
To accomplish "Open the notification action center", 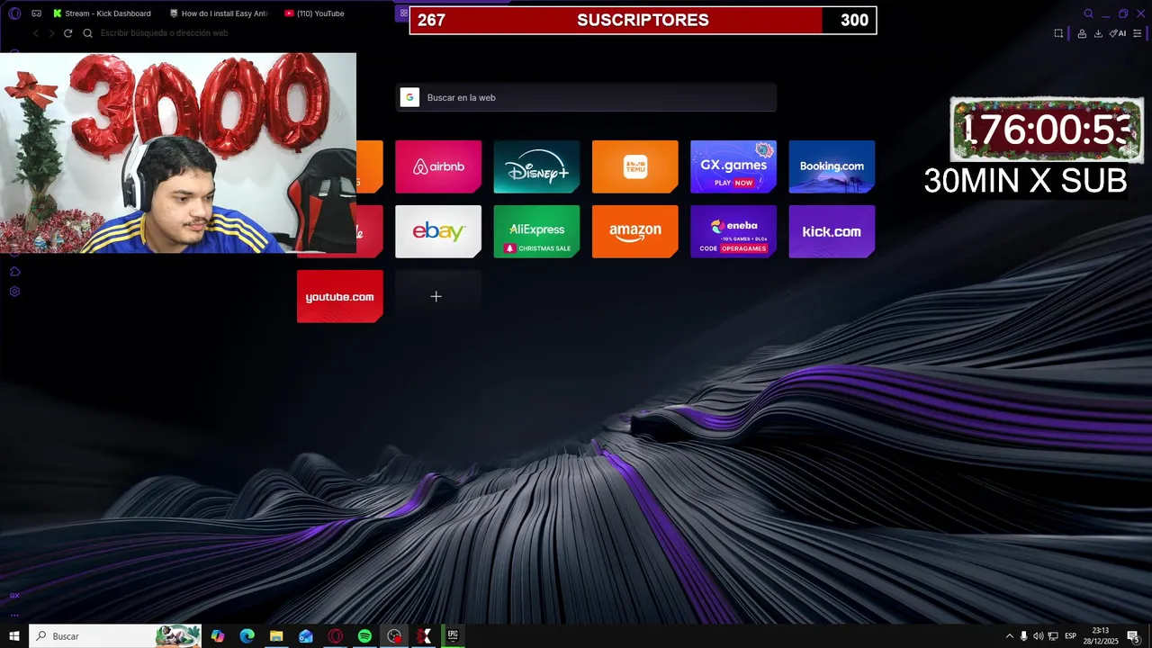I will (x=1133, y=636).
